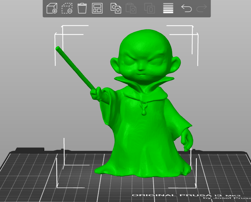Undo the last action
Image resolution: width=251 pixels, height=202 pixels.
[x=186, y=8]
